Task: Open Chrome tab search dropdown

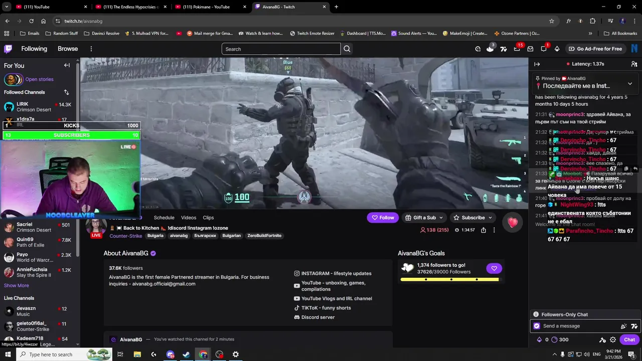Action: coord(7,7)
